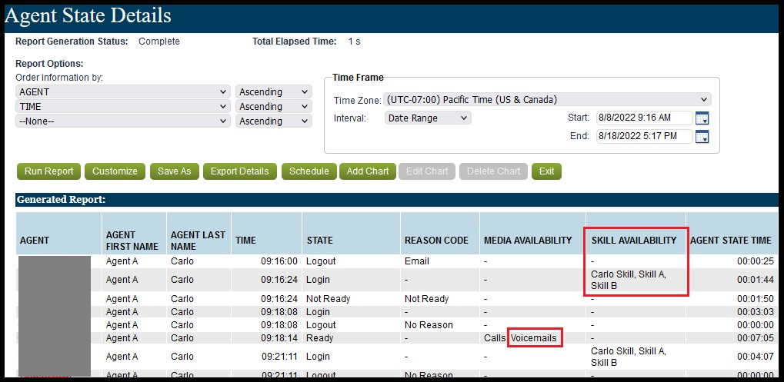The height and width of the screenshot is (382, 784).
Task: Open Ascending dropdown beside --None--
Action: [x=273, y=121]
